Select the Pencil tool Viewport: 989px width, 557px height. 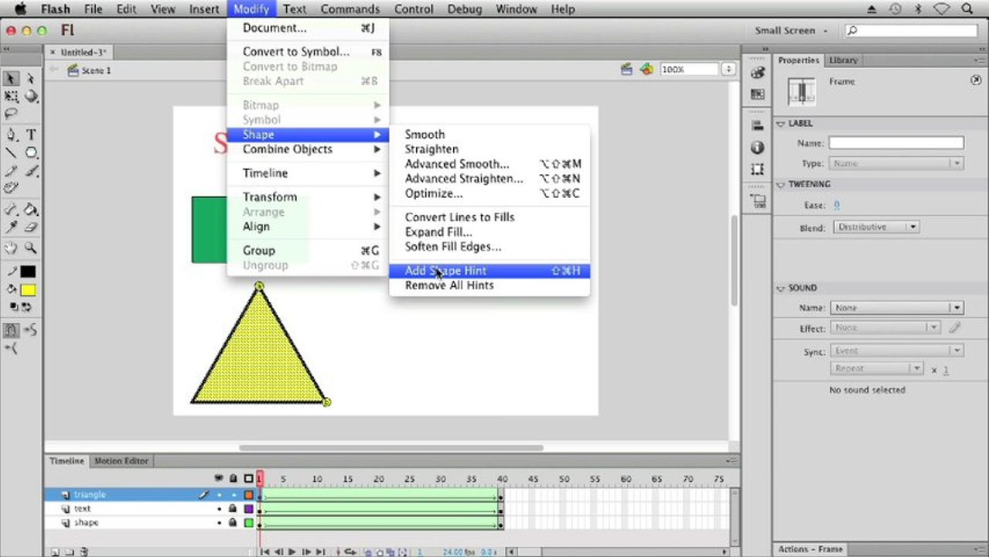12,171
